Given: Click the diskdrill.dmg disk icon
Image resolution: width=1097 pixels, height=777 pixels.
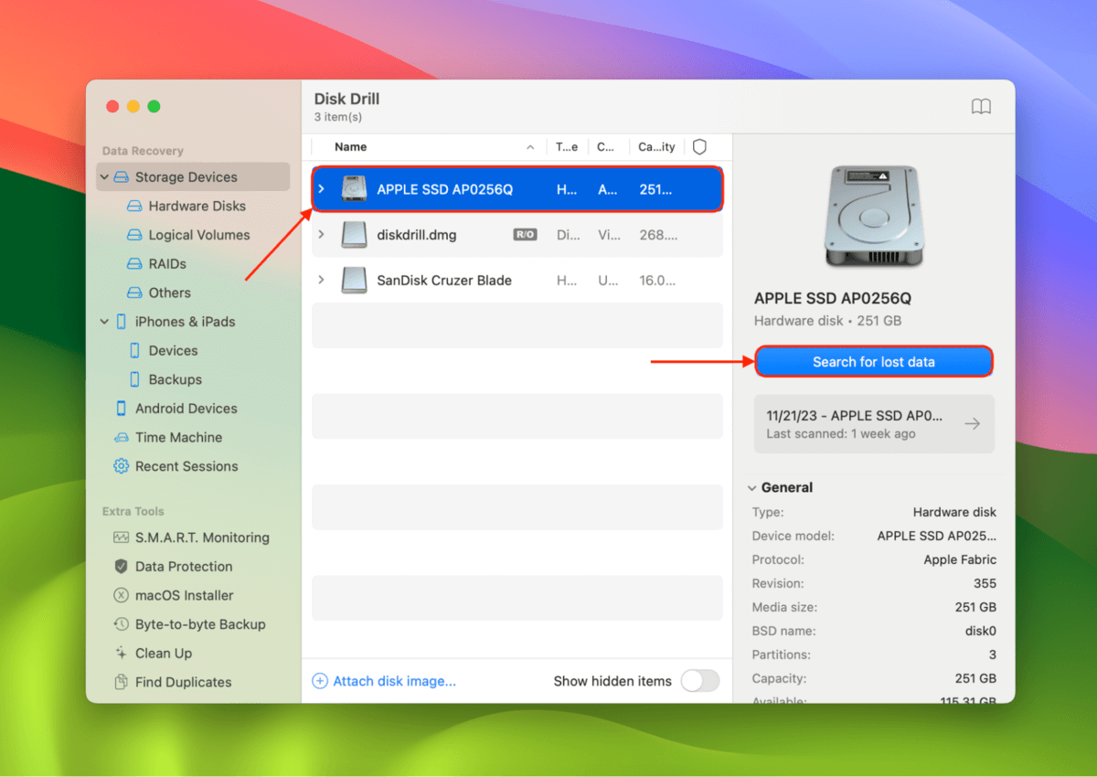Looking at the screenshot, I should point(354,235).
